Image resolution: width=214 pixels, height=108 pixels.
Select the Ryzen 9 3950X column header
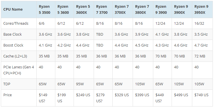[x=203, y=9]
